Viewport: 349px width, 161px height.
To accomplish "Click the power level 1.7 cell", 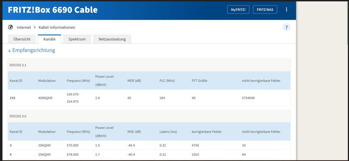I will click(x=97, y=155).
